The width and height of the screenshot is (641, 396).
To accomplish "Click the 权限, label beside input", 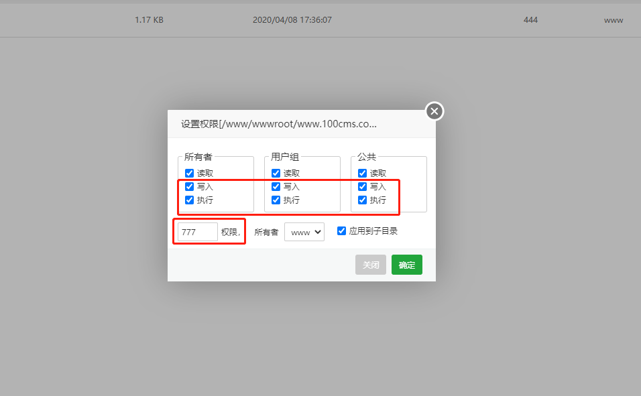I will click(231, 232).
